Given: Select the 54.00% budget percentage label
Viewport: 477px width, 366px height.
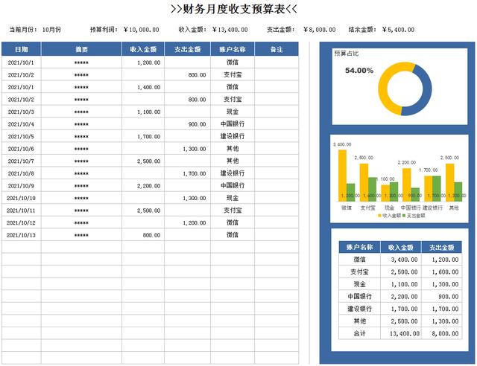Looking at the screenshot, I should (x=358, y=71).
